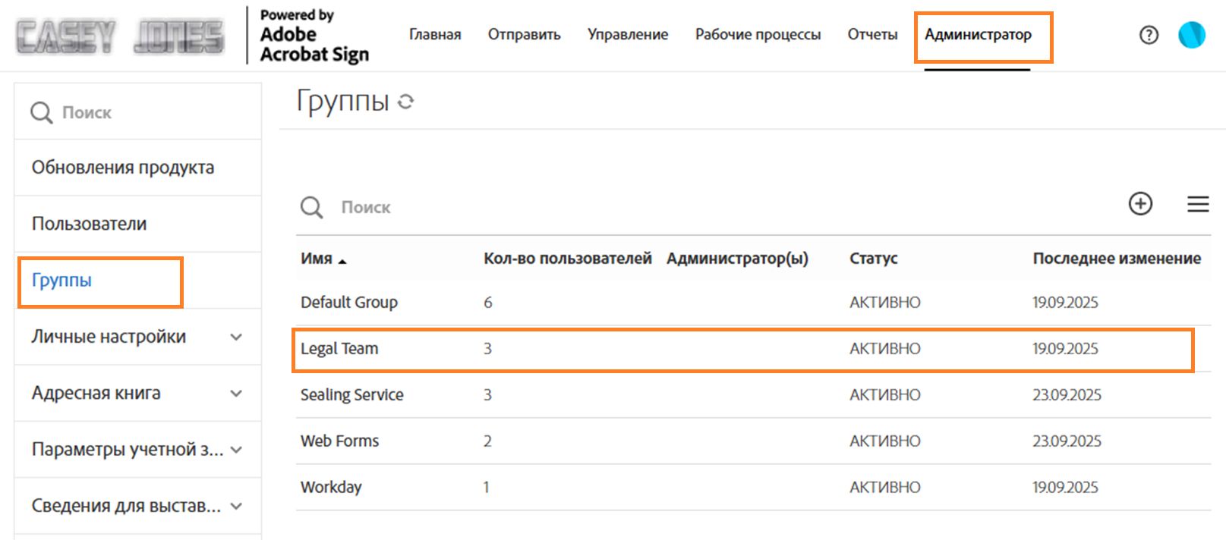Expand Сведения для выставления section
Image resolution: width=1226 pixels, height=540 pixels.
pos(236,507)
